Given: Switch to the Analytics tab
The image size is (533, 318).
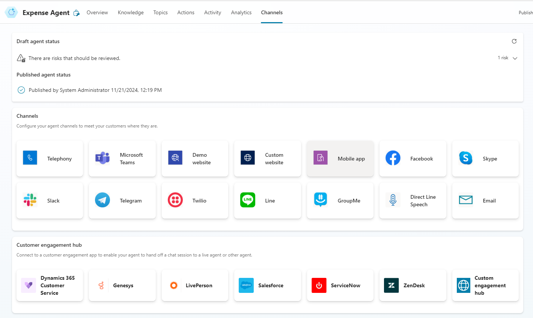Looking at the screenshot, I should [x=241, y=12].
